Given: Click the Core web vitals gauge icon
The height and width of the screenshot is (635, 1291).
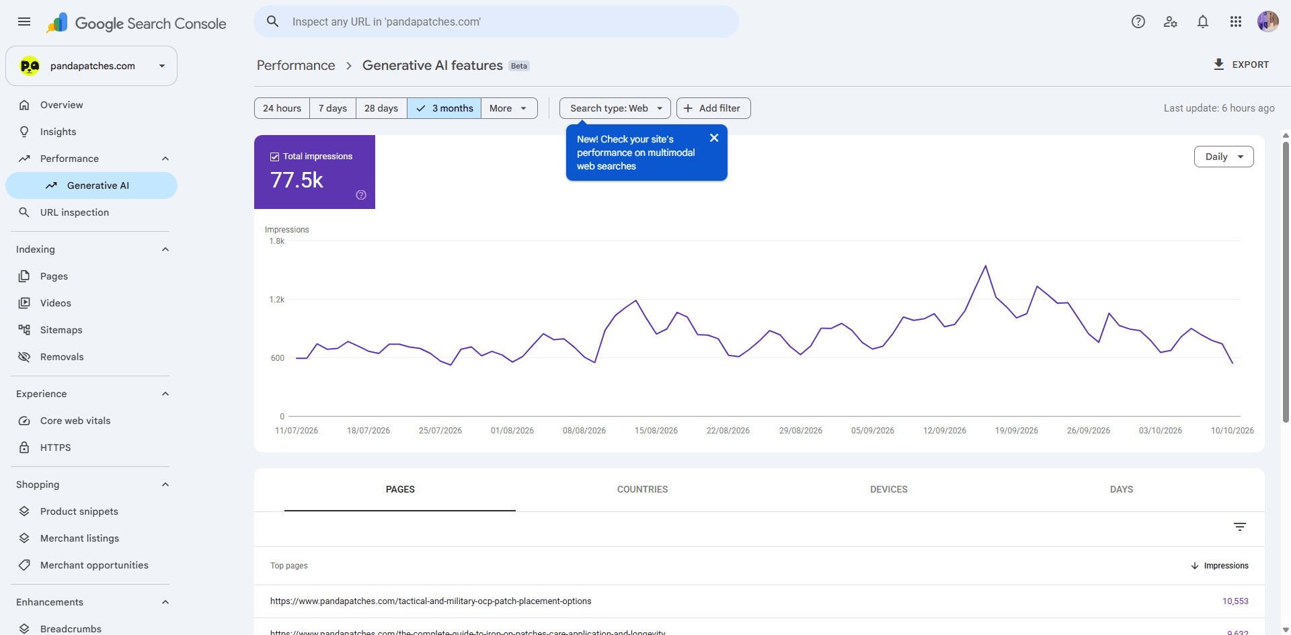Looking at the screenshot, I should (24, 421).
